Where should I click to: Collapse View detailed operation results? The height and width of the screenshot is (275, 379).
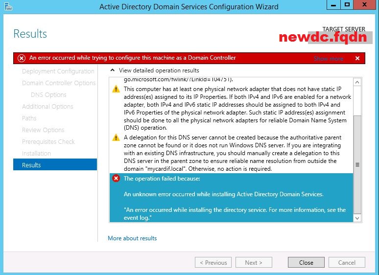coord(113,70)
